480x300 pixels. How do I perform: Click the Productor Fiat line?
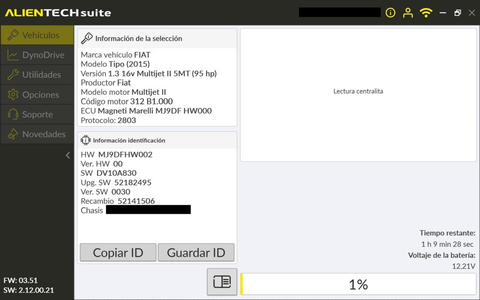(105, 82)
